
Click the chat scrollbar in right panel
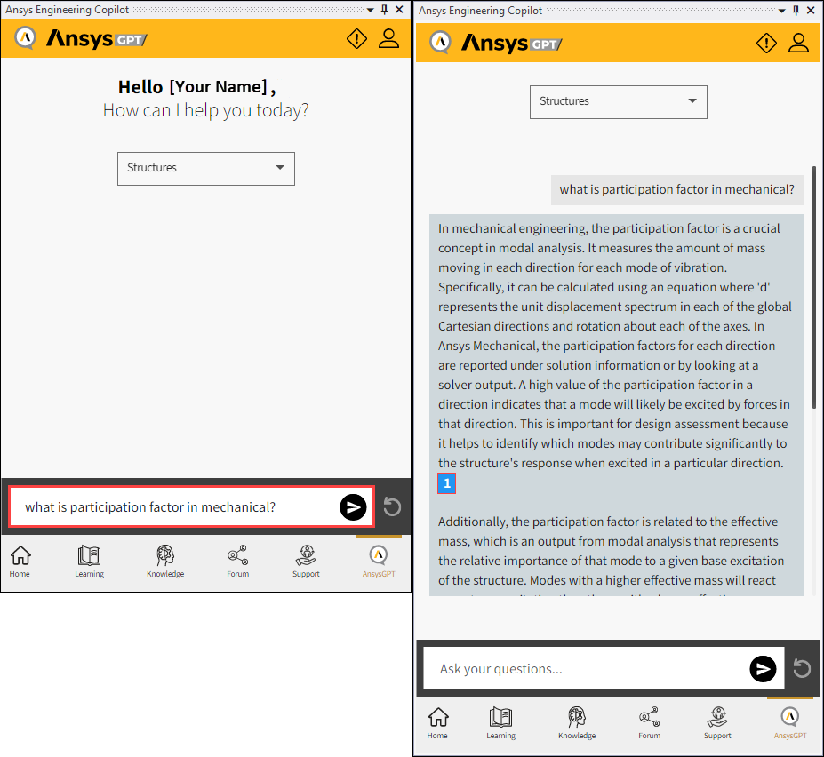pos(814,287)
